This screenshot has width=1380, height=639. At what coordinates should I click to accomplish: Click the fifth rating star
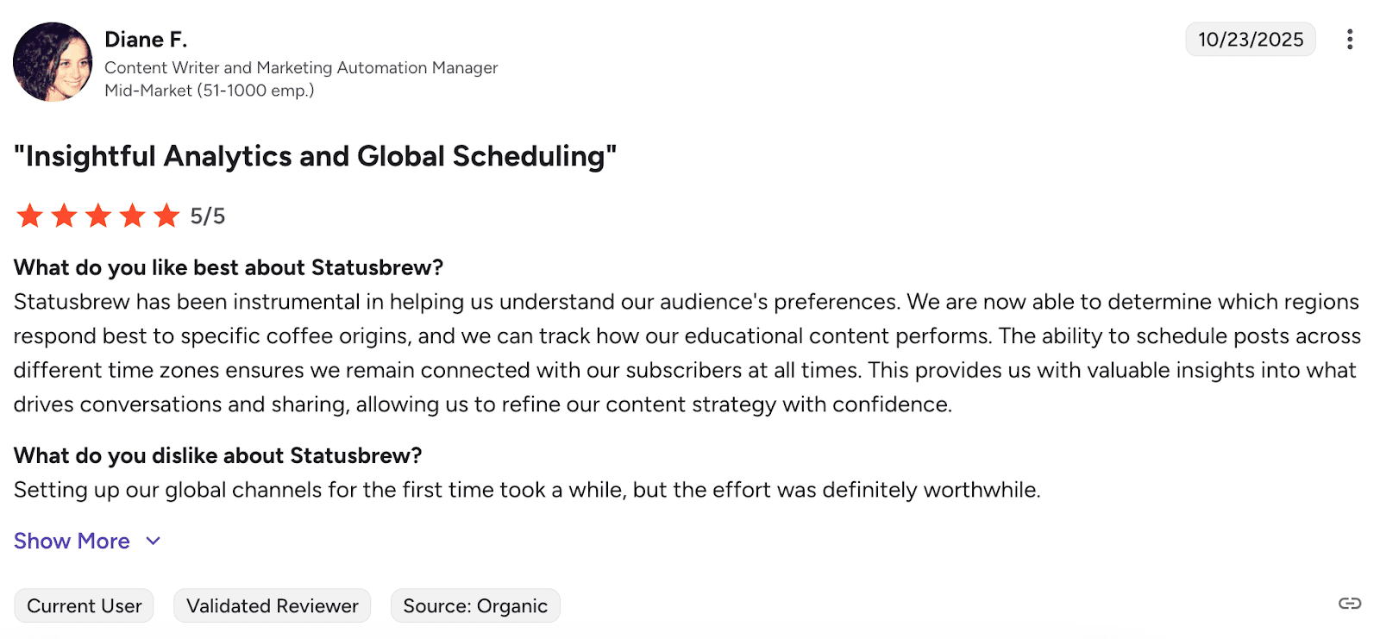pyautogui.click(x=166, y=216)
